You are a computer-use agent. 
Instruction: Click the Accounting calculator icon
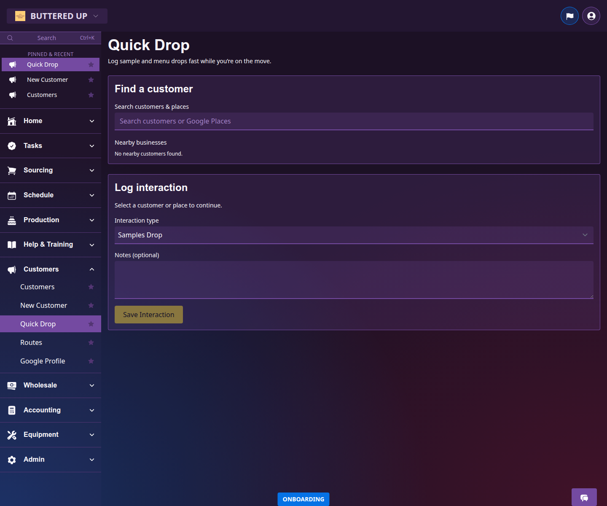pyautogui.click(x=11, y=410)
